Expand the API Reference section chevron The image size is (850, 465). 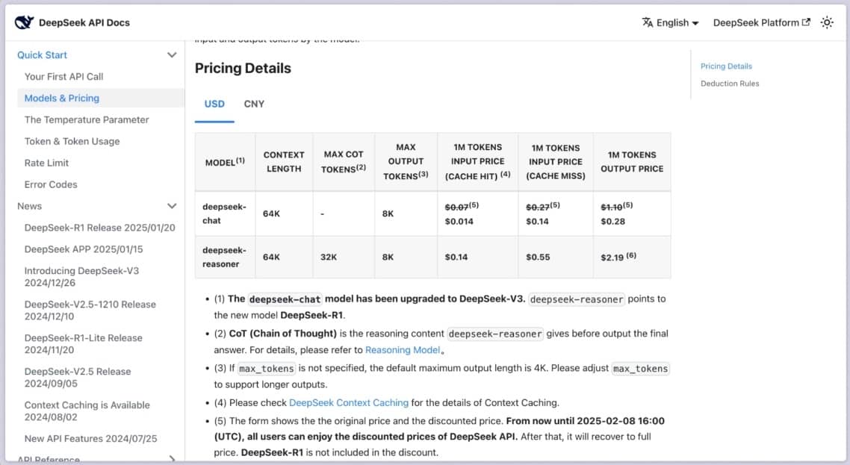click(172, 459)
